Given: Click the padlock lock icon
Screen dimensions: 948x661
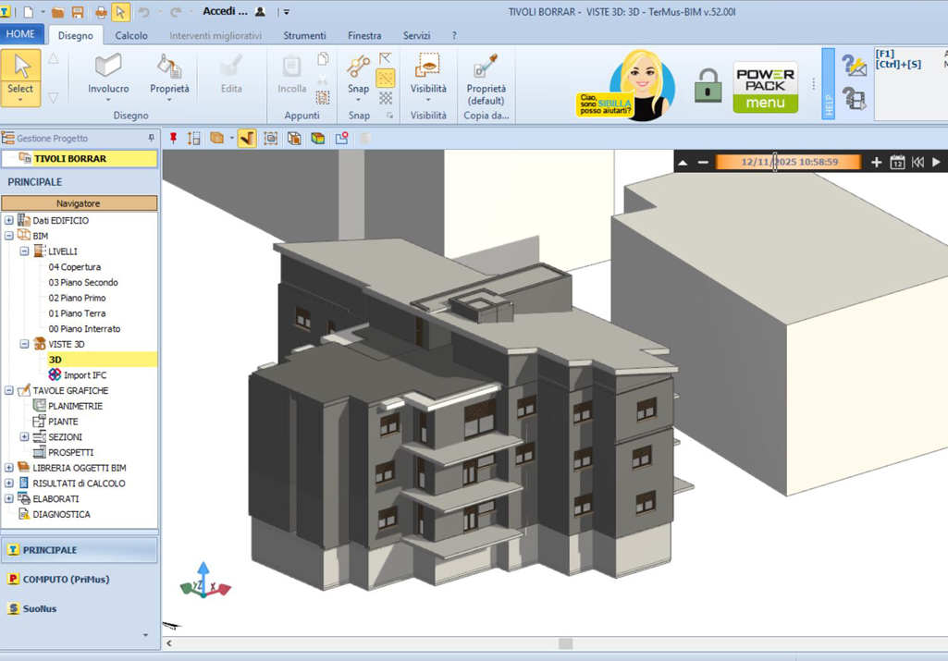Looking at the screenshot, I should [708, 85].
